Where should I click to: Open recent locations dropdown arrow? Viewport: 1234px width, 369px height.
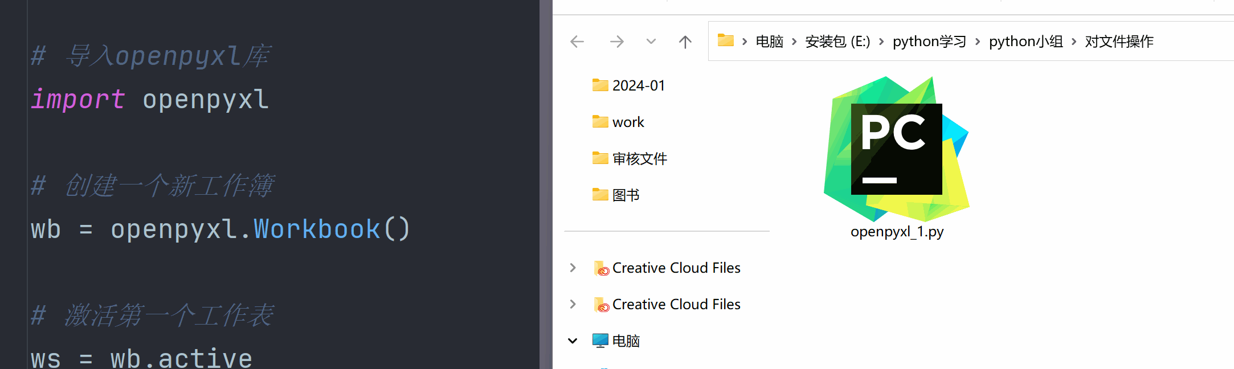pos(651,42)
